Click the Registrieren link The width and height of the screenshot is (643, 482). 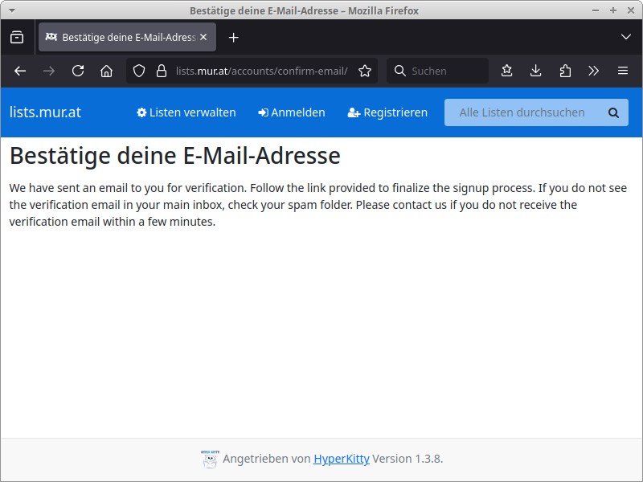tap(387, 112)
